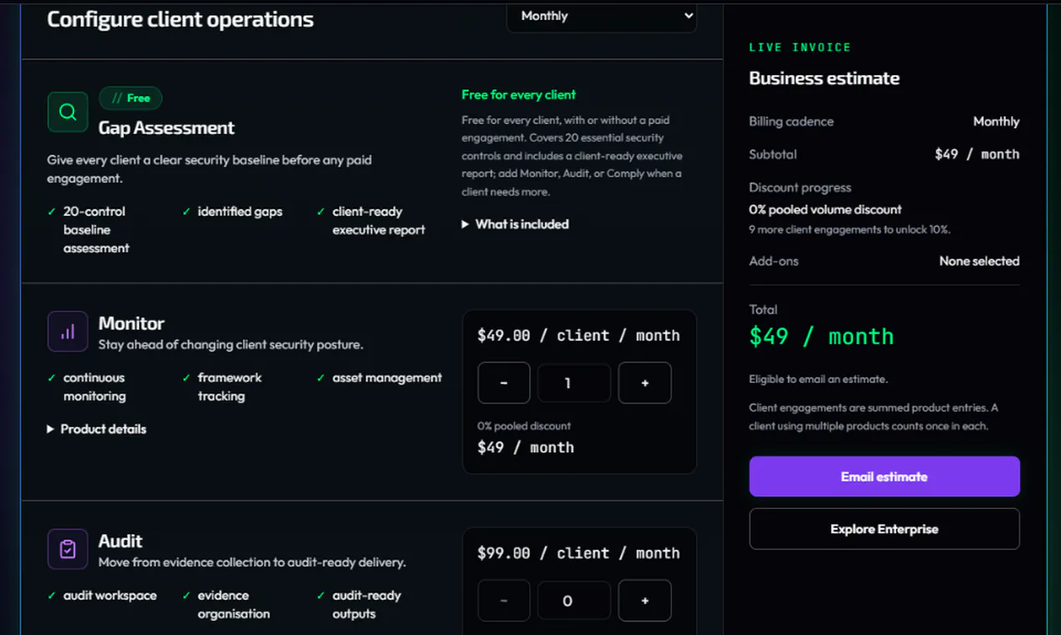Click the Configure client operations heading

[x=180, y=19]
